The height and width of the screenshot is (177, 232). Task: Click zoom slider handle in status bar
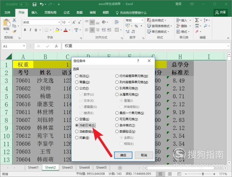click(x=203, y=174)
